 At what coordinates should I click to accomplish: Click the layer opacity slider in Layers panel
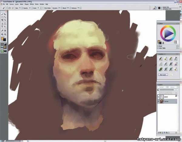167,90
